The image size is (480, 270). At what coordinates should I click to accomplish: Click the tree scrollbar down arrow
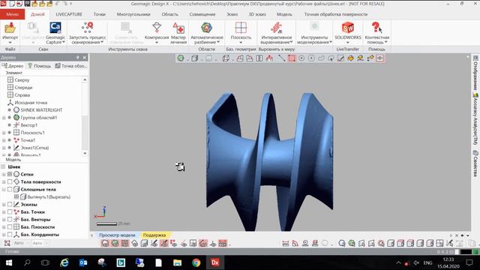pos(85,153)
